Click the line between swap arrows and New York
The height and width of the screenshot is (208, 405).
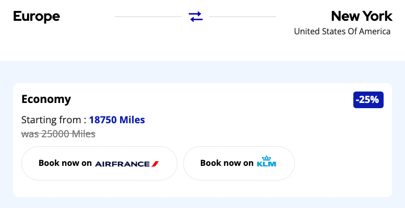[x=243, y=17]
